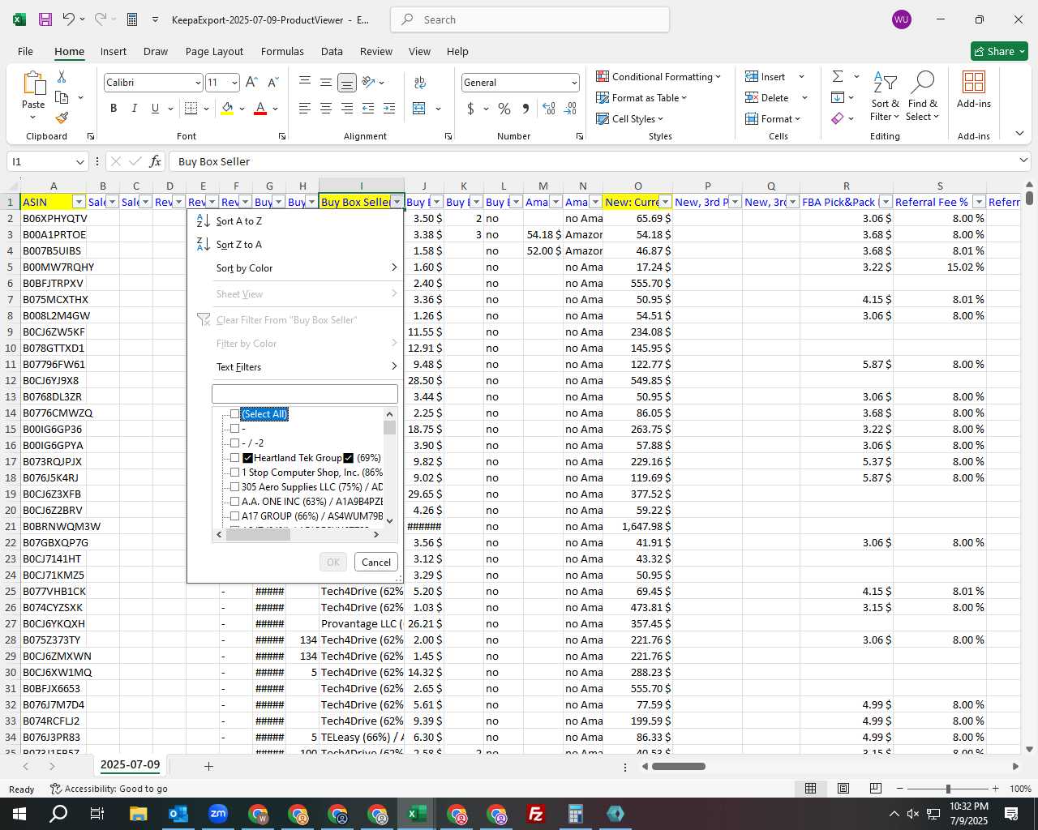
Task: Open Sort by Color submenu
Action: point(297,268)
